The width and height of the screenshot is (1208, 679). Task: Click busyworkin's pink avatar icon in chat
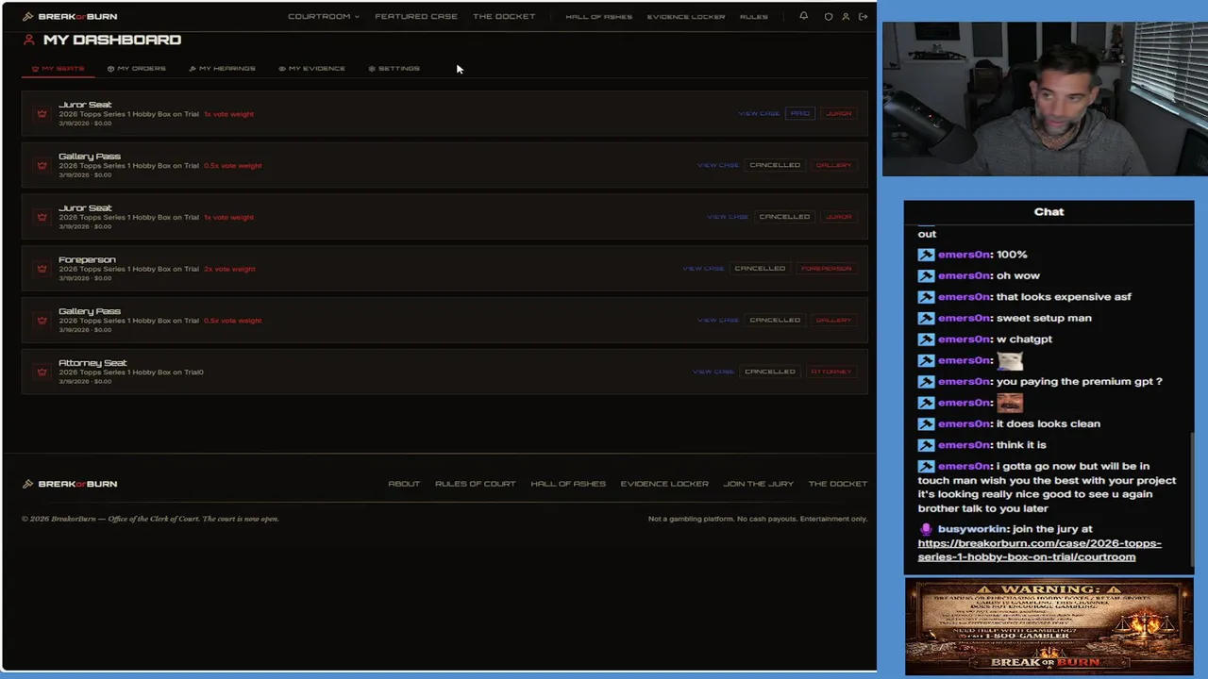click(x=926, y=529)
